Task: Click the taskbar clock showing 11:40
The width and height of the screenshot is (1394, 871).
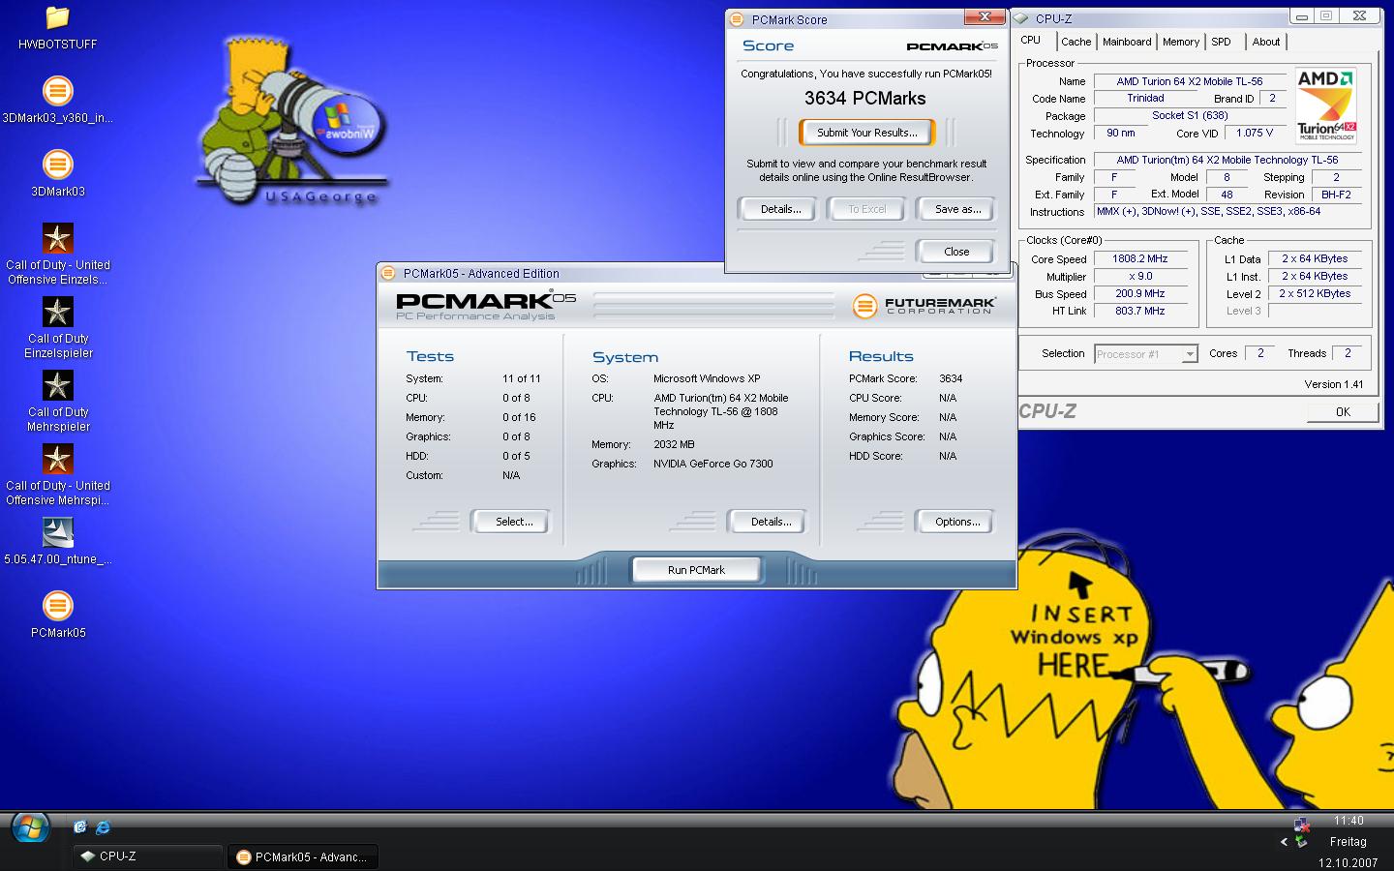Action: tap(1348, 821)
